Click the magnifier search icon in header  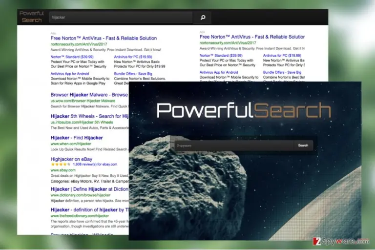coord(203,17)
